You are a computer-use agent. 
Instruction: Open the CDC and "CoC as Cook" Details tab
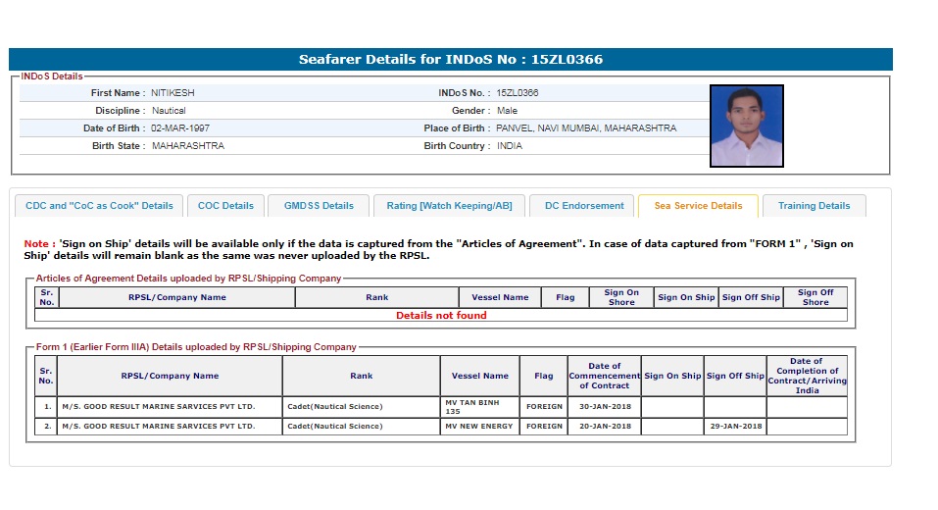click(99, 206)
